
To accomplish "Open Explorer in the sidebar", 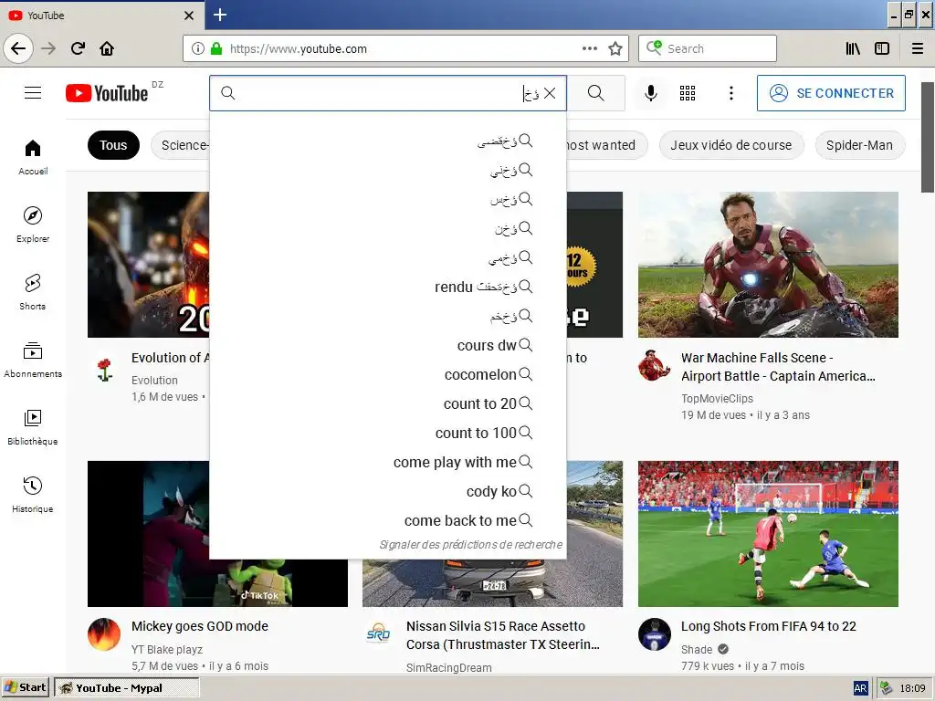I will 33,225.
